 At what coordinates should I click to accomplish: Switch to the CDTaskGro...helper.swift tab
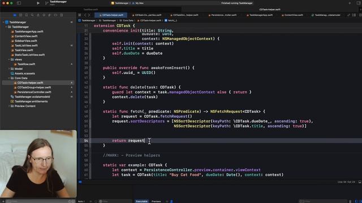coord(184,15)
